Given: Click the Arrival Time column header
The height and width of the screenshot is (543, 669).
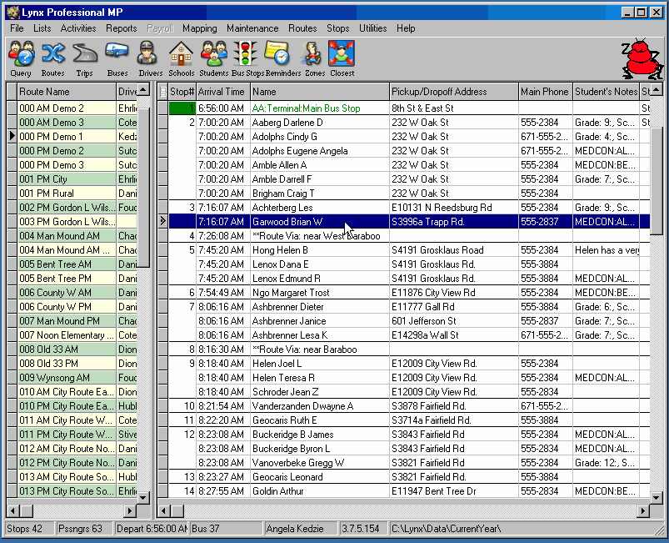Looking at the screenshot, I should [223, 92].
